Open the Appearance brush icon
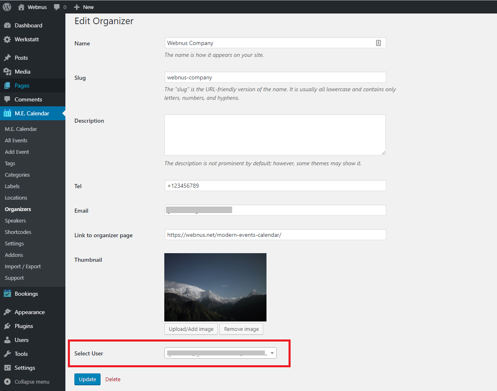The image size is (497, 391). point(9,312)
